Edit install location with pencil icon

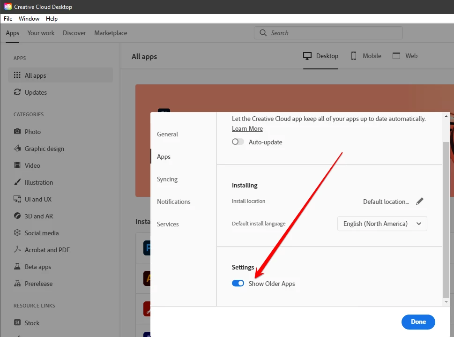(419, 201)
